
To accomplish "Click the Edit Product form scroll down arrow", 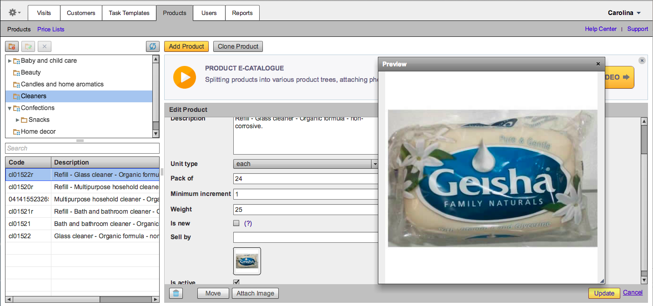I will [644, 281].
